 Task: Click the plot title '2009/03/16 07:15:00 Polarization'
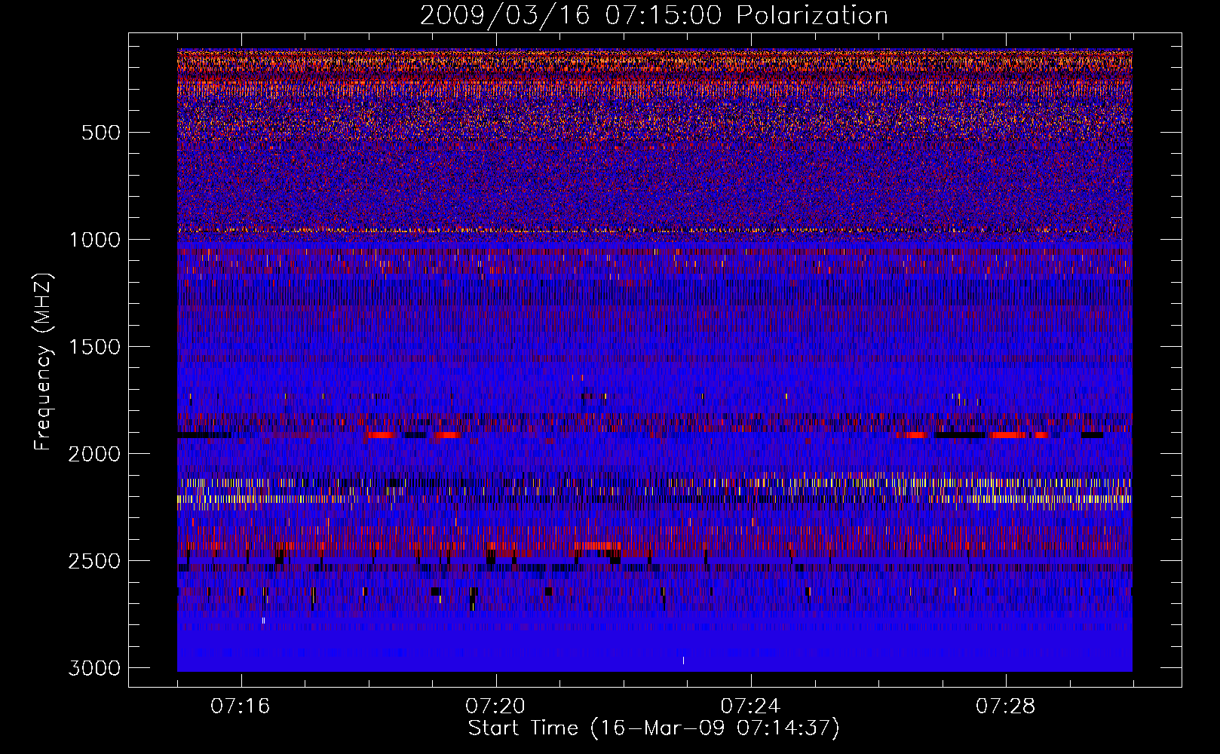pos(654,16)
